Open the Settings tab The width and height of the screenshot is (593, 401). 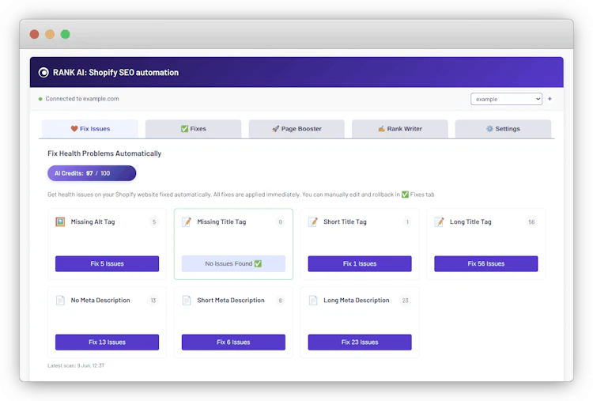click(503, 129)
